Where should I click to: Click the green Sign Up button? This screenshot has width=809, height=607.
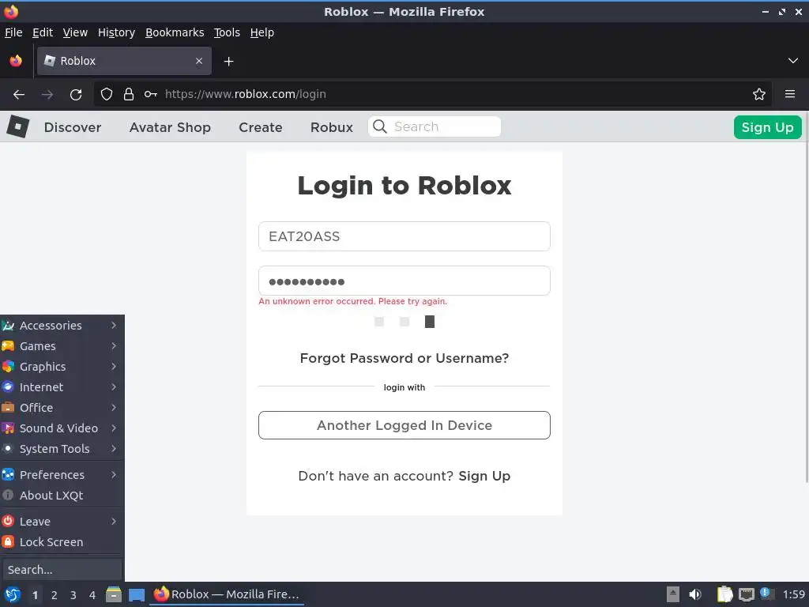pos(767,127)
